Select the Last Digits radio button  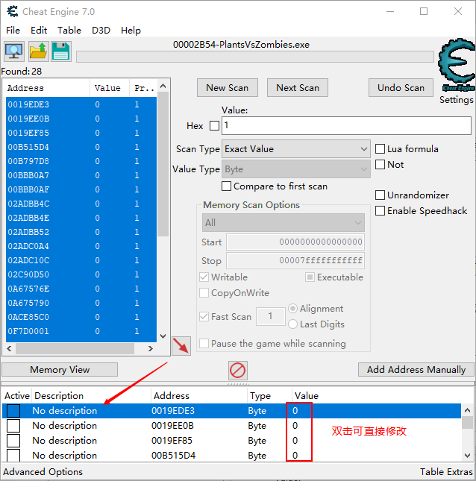(292, 324)
